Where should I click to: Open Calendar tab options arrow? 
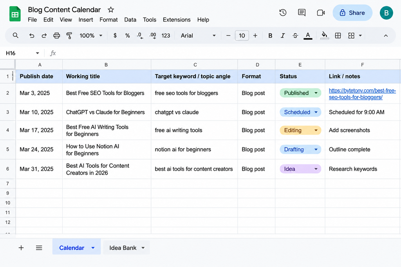pyautogui.click(x=93, y=247)
